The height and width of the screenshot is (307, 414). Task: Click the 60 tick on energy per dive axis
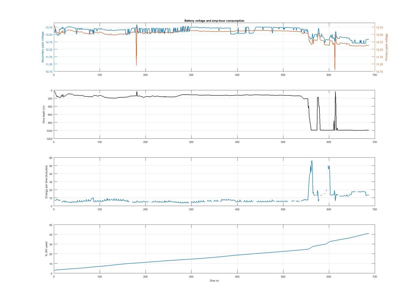(x=50, y=158)
